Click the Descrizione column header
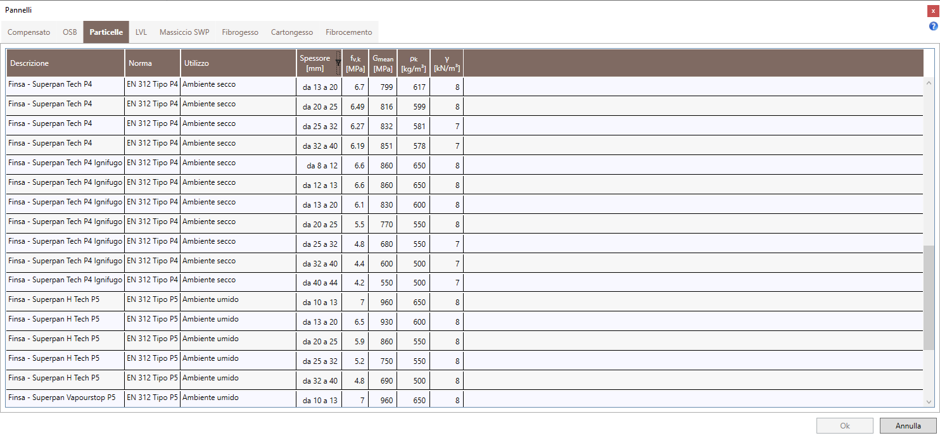This screenshot has height=438, width=940. 65,63
